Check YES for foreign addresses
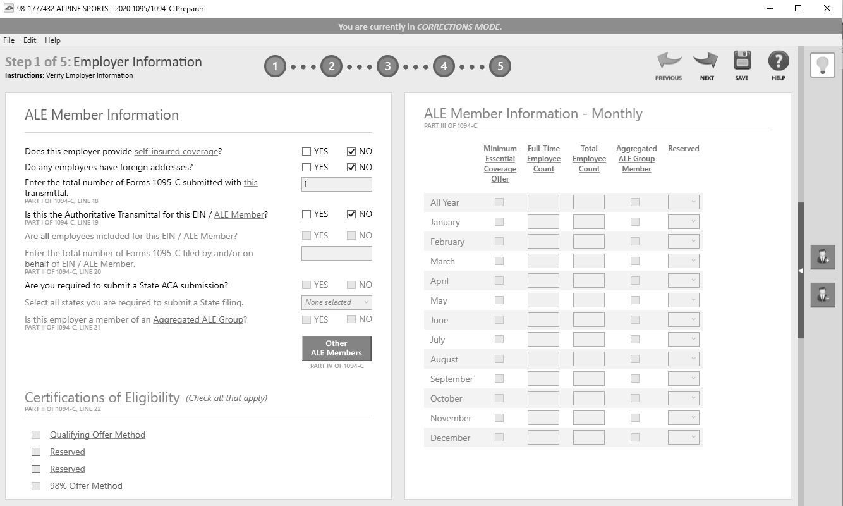Viewport: 843px width, 506px height. click(x=306, y=167)
